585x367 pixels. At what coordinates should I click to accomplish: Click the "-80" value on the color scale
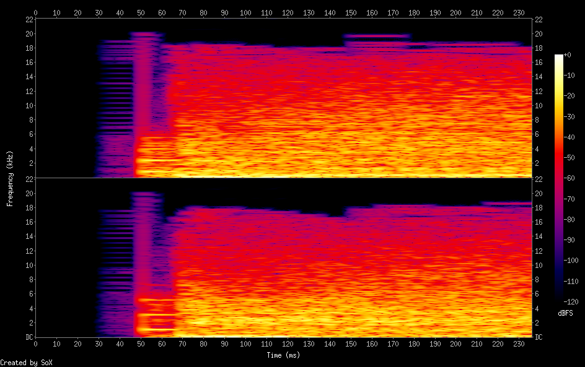click(569, 220)
